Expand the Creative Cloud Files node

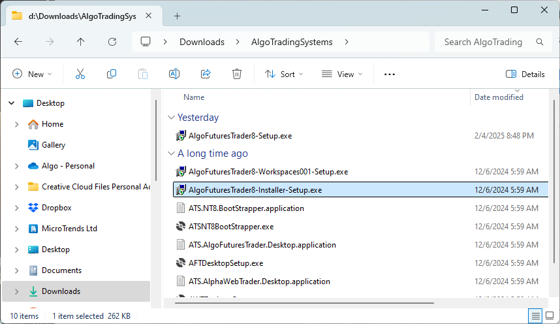click(x=16, y=187)
